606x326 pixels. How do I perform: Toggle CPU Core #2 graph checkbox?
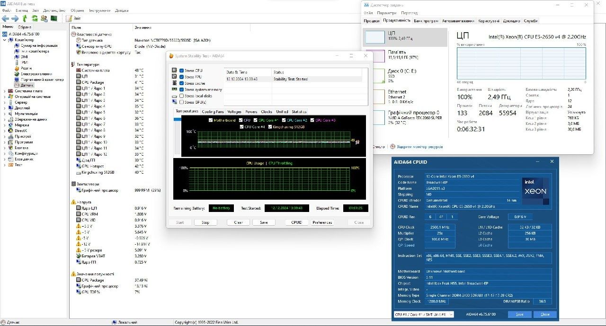[x=285, y=120]
